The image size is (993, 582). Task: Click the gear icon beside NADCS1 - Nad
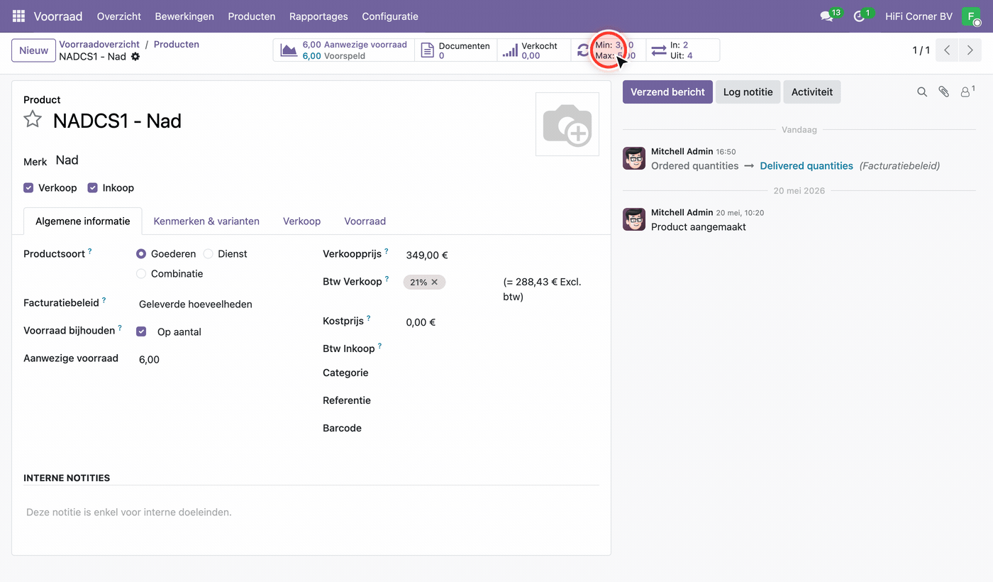tap(135, 56)
